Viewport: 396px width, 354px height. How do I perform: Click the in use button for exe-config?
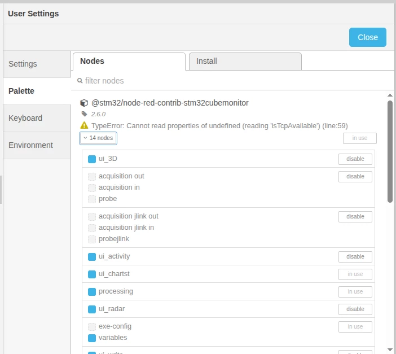click(355, 327)
